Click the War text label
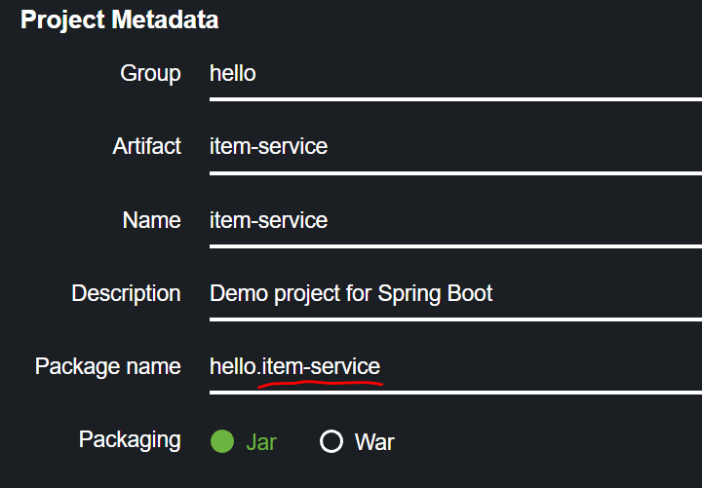Viewport: 702px width, 488px height. coord(374,441)
